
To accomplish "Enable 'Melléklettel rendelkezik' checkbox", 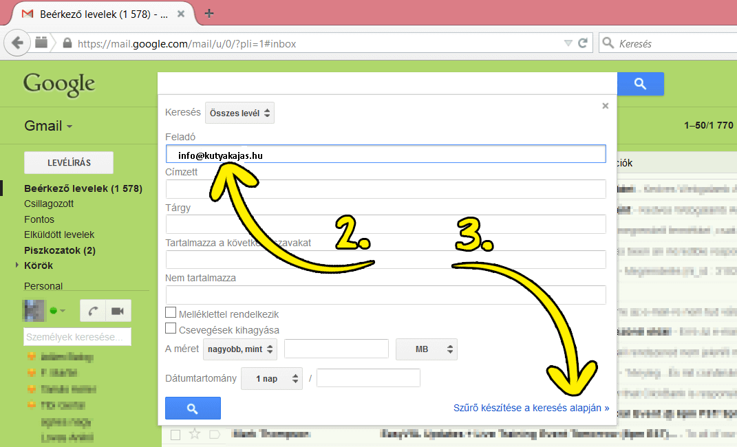I will [171, 313].
